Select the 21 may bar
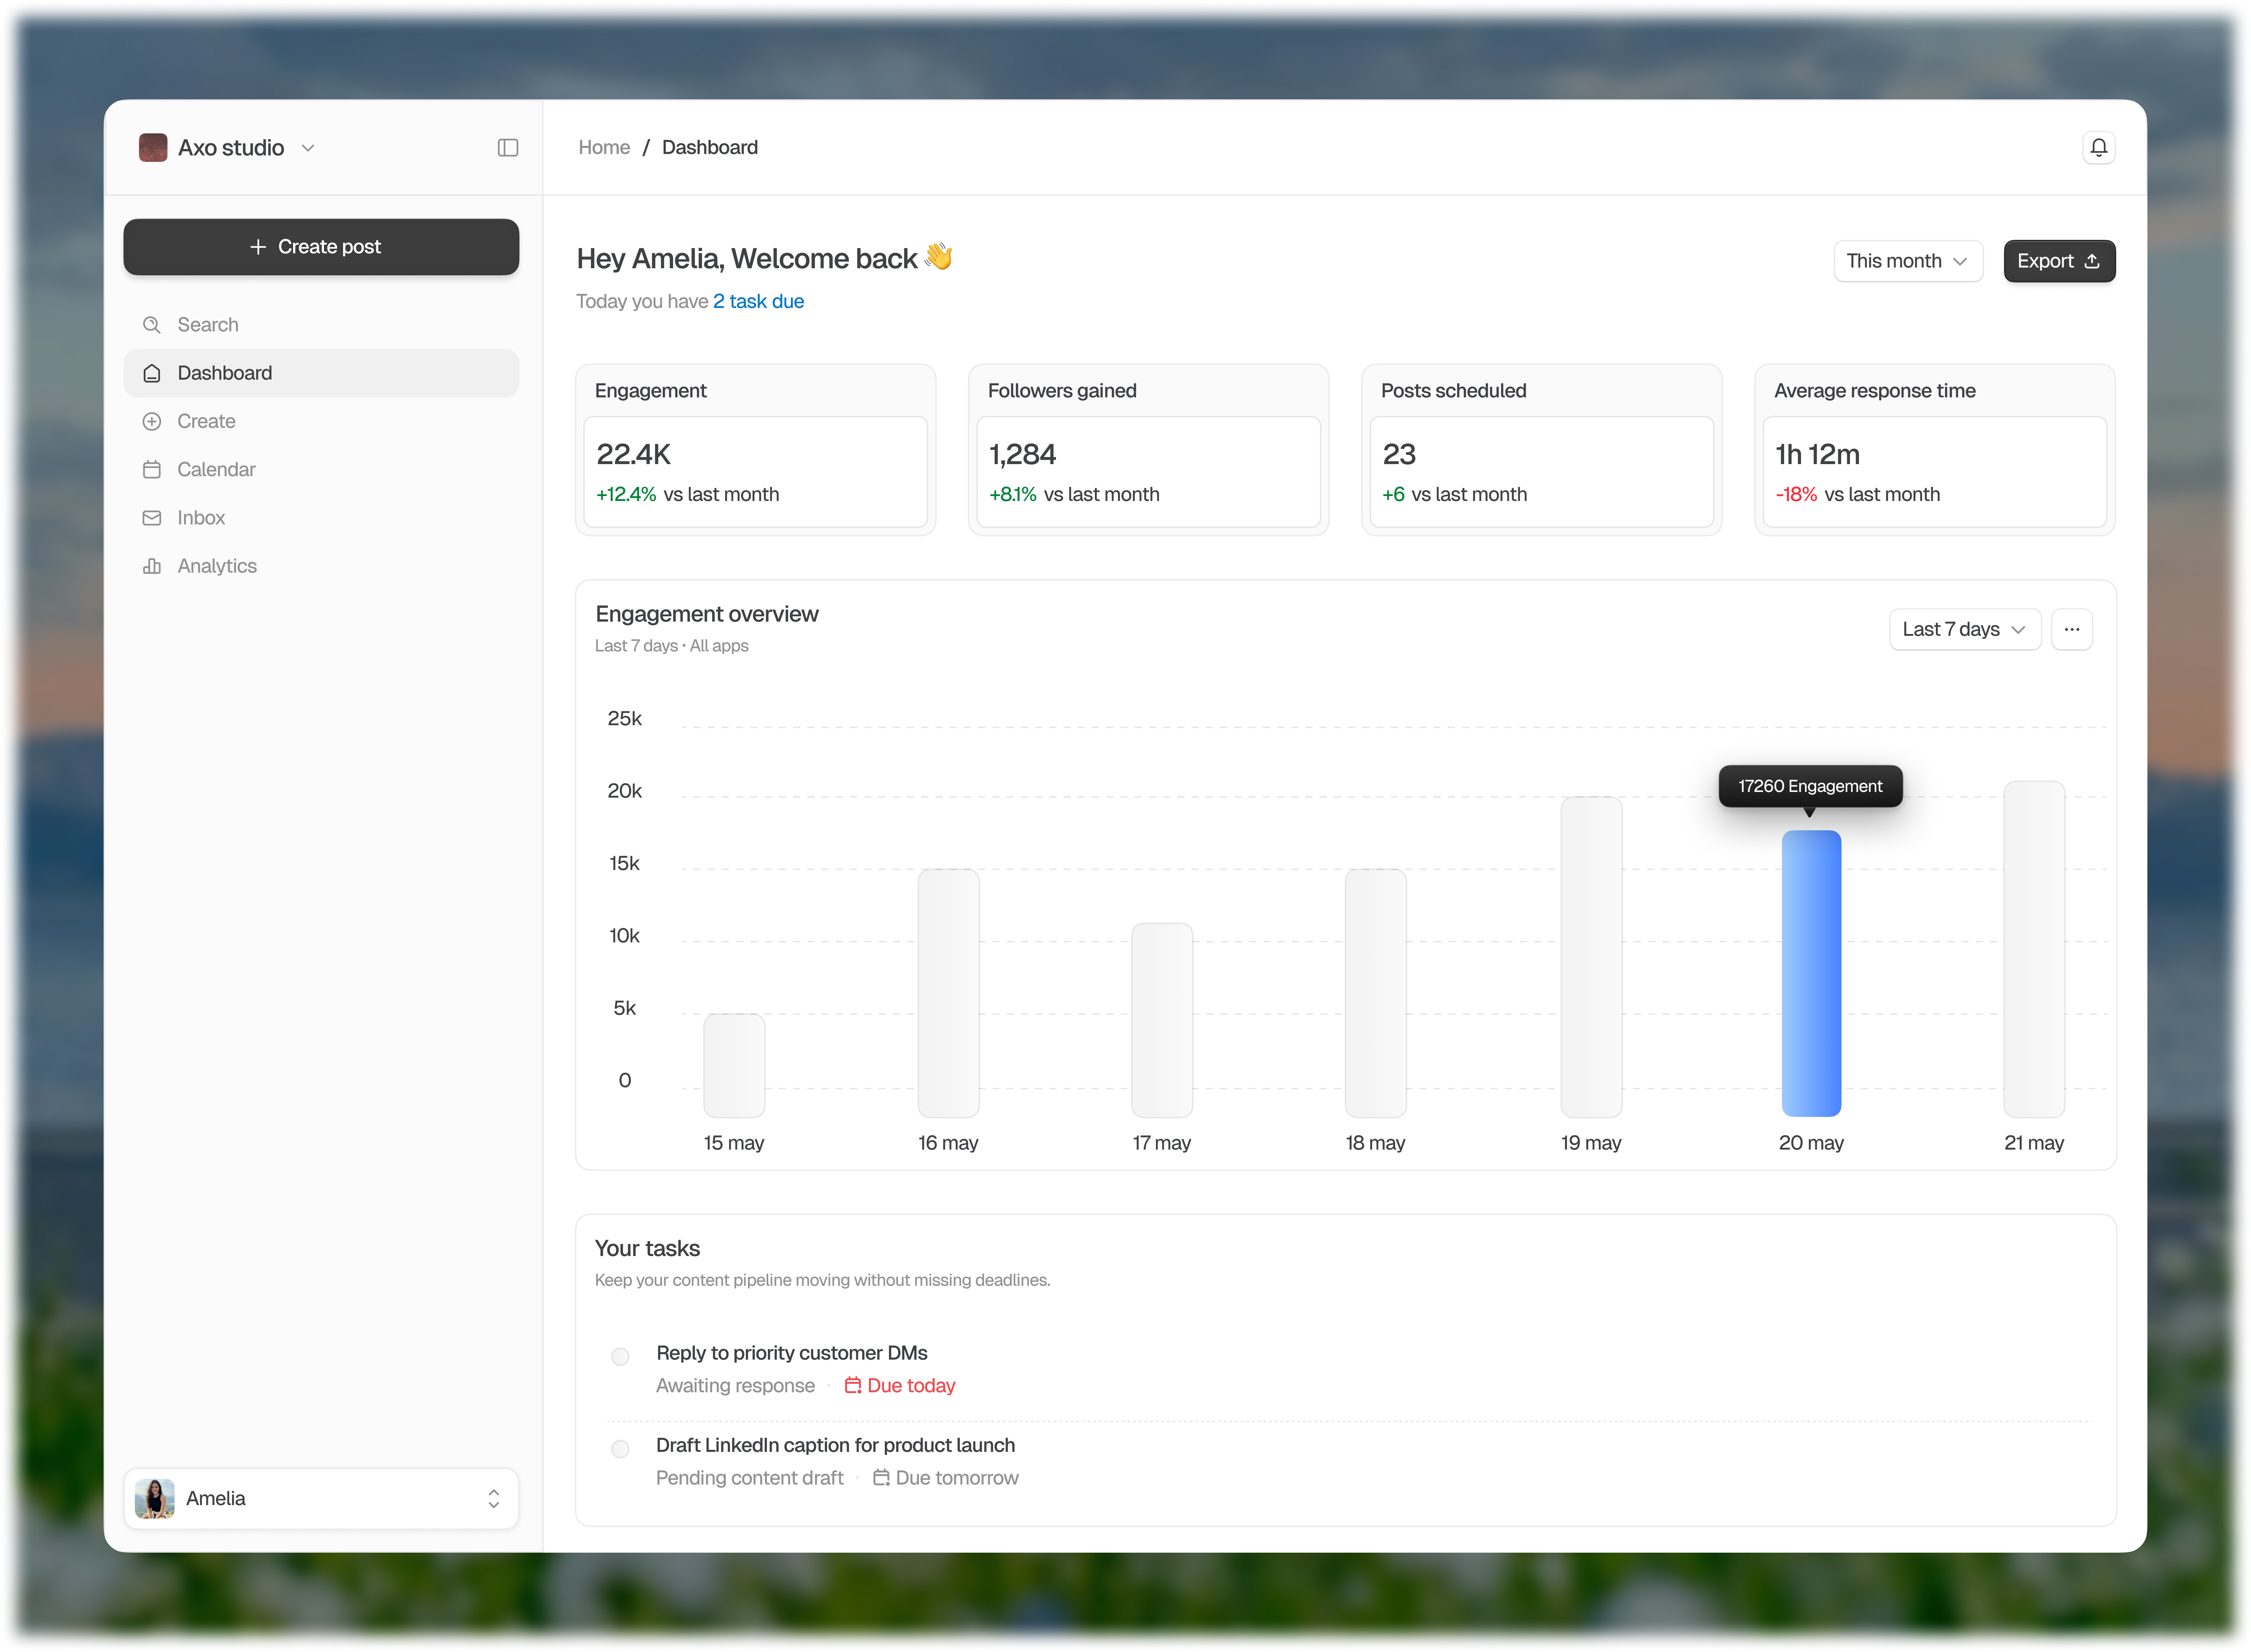The width and height of the screenshot is (2251, 1652). pos(2034,949)
